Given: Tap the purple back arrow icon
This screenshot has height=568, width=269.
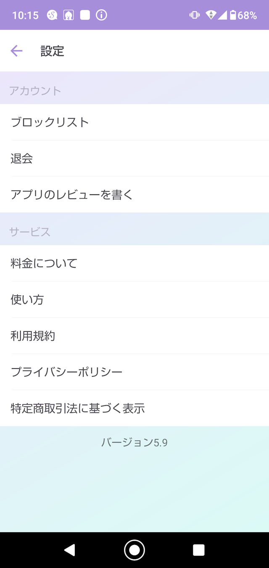Looking at the screenshot, I should coord(16,51).
